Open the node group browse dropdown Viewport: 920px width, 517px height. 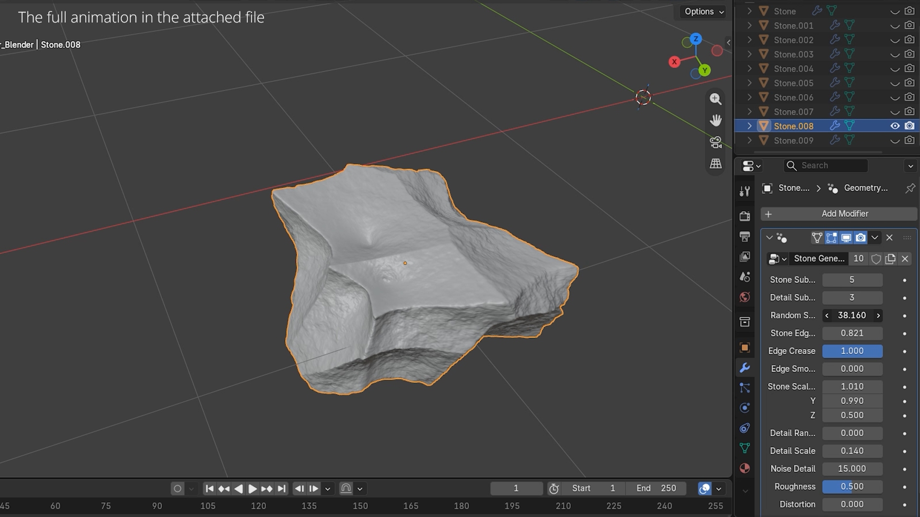coord(777,259)
